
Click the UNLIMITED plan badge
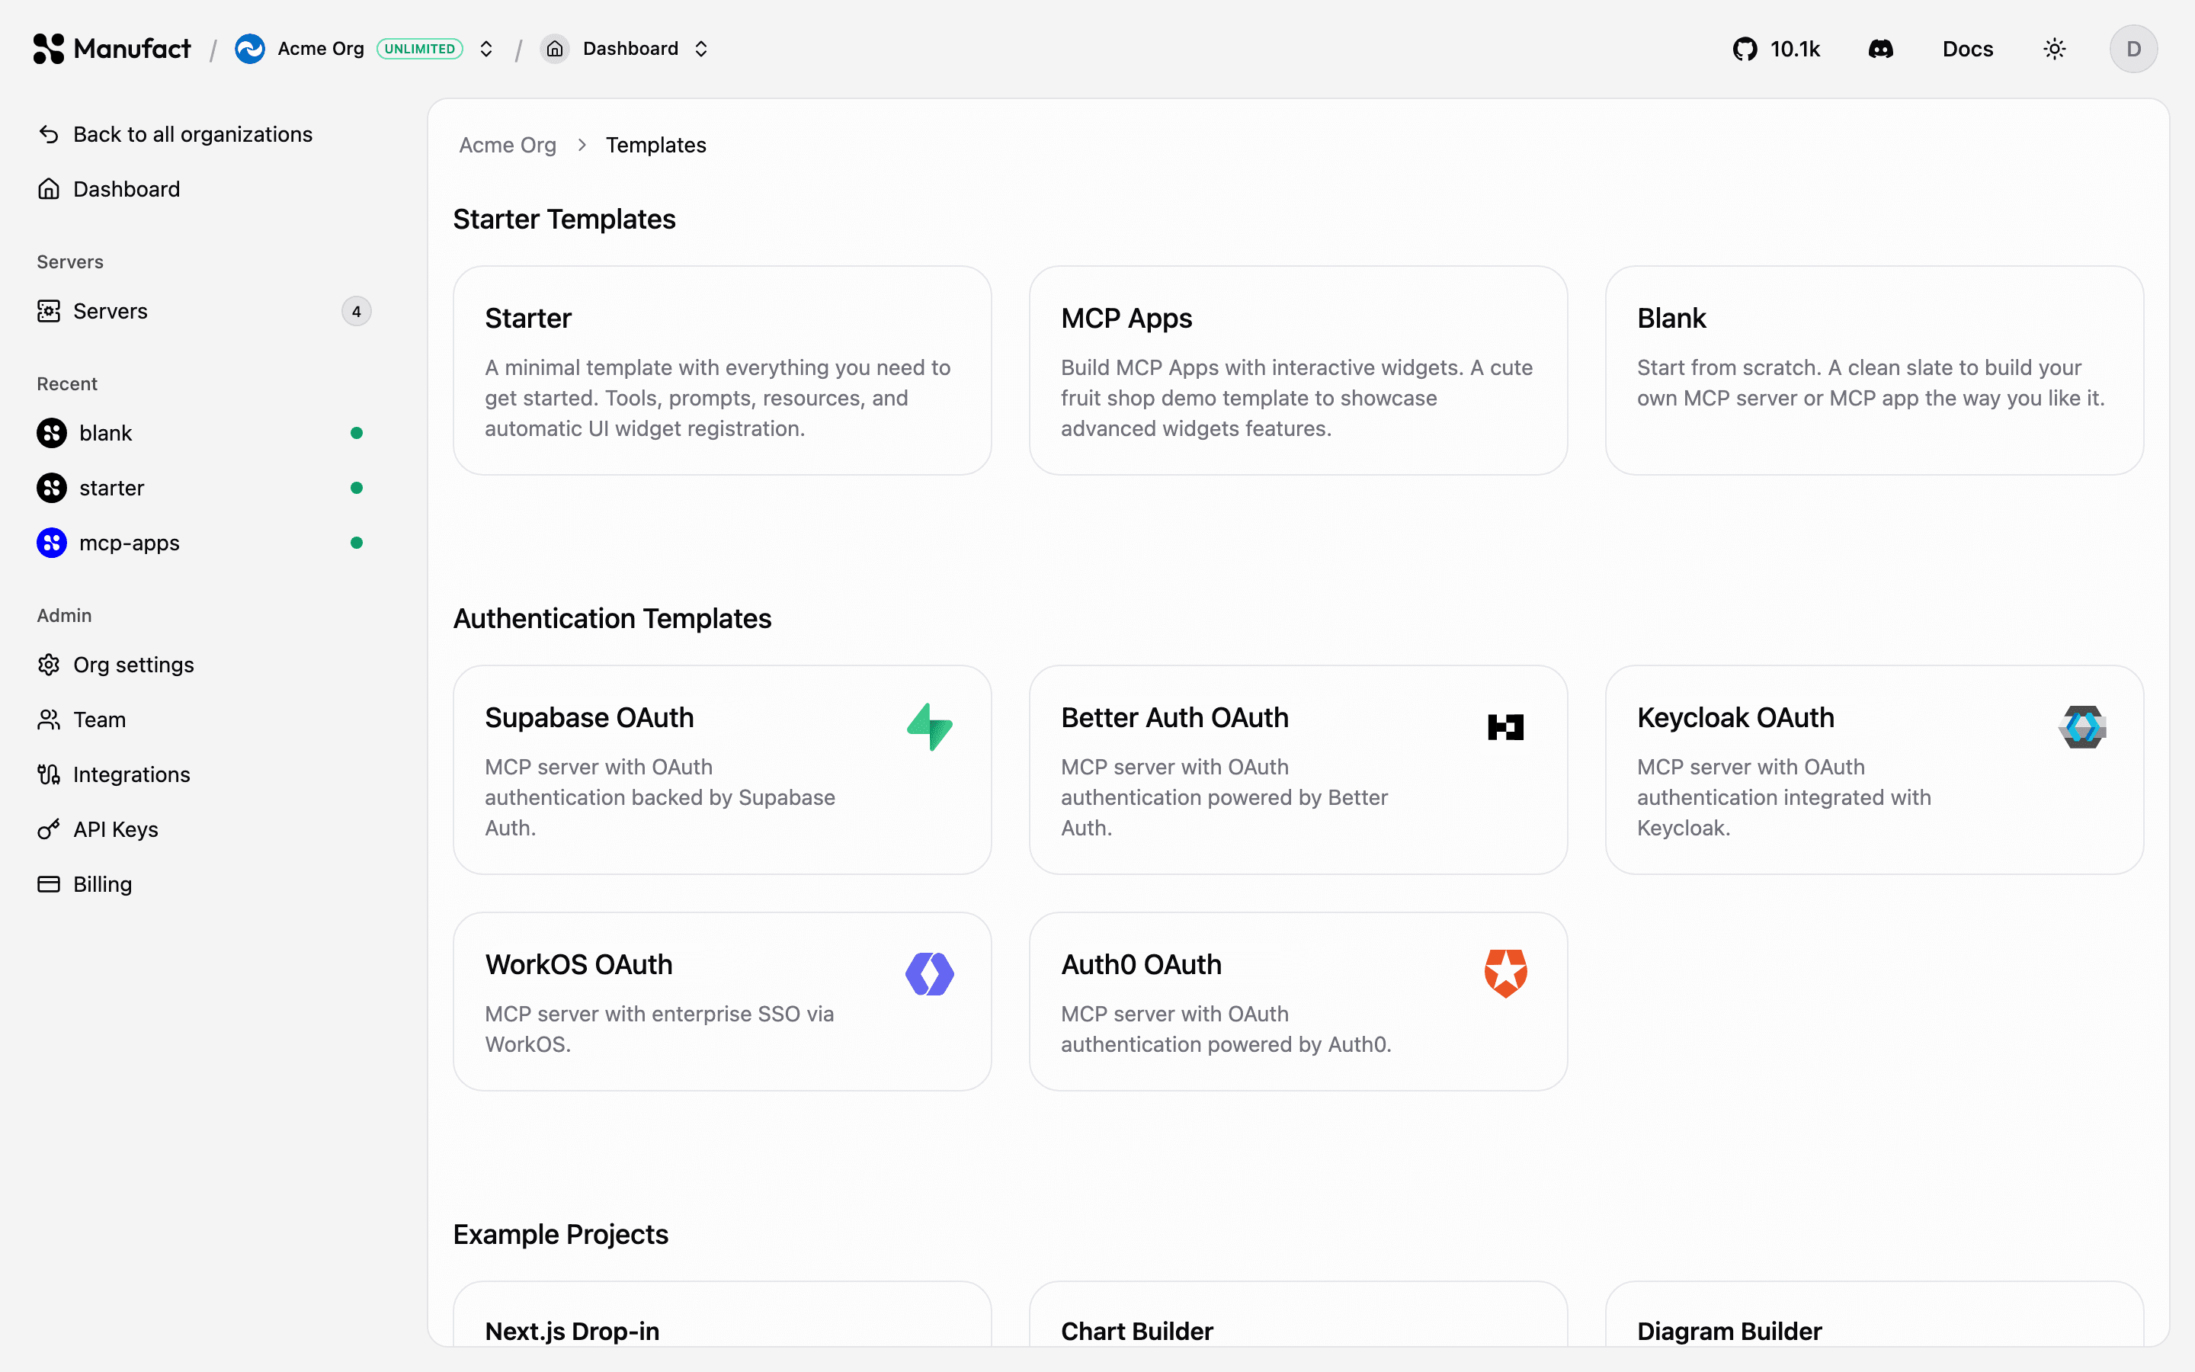(420, 49)
